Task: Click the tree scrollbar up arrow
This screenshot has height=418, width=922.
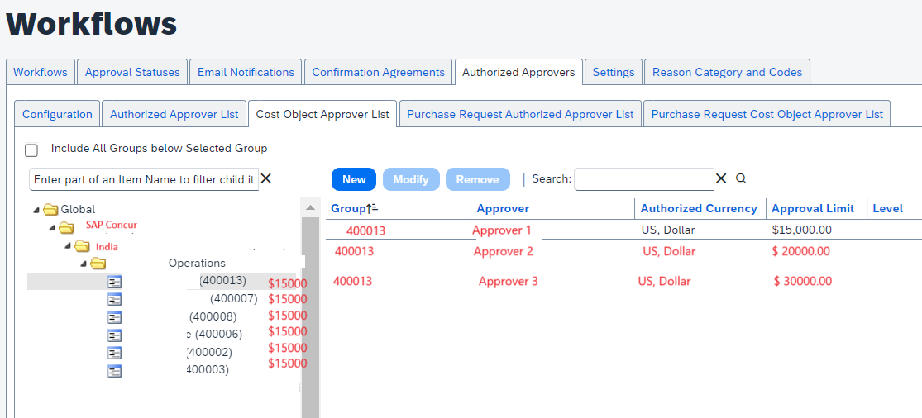Action: [x=310, y=208]
